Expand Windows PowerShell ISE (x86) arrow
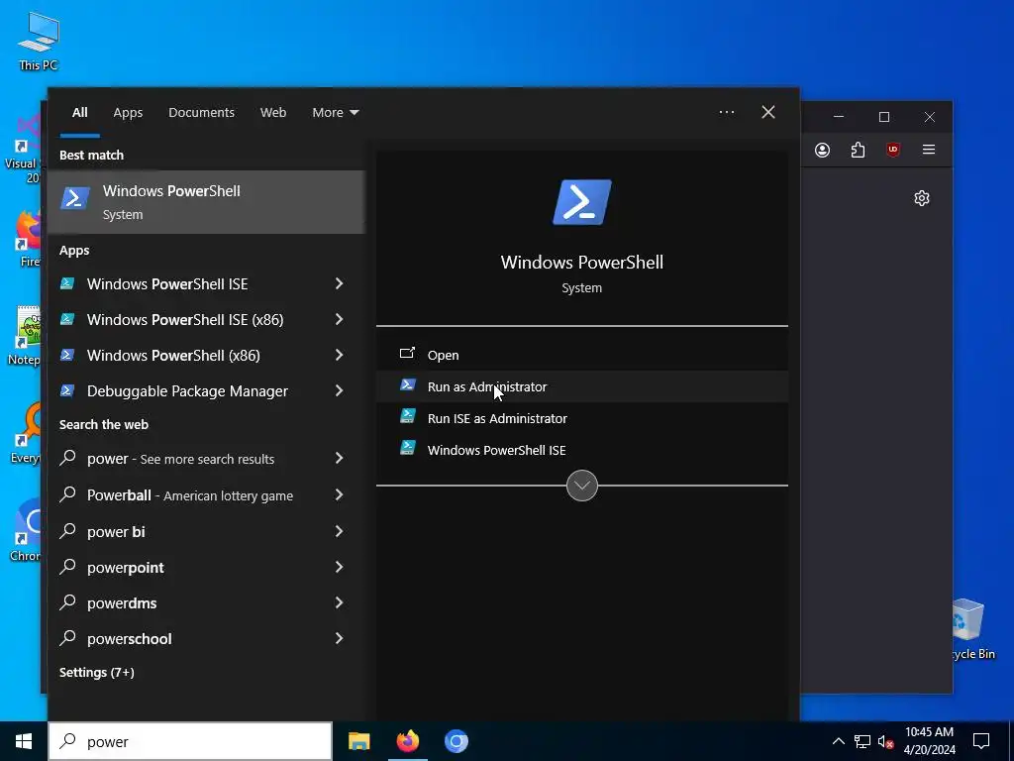The image size is (1014, 761). pyautogui.click(x=339, y=319)
